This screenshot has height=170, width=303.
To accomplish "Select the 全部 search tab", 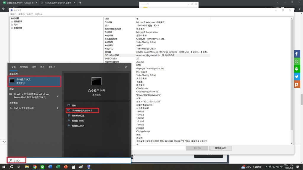I will coord(14,67).
